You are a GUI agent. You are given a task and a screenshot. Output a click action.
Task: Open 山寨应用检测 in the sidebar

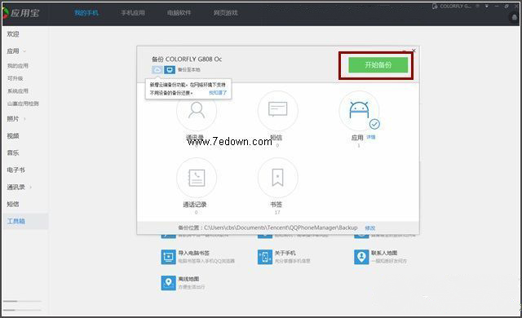(23, 104)
